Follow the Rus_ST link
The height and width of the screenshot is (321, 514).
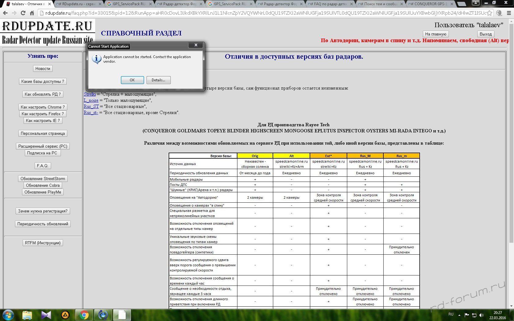coord(91,106)
